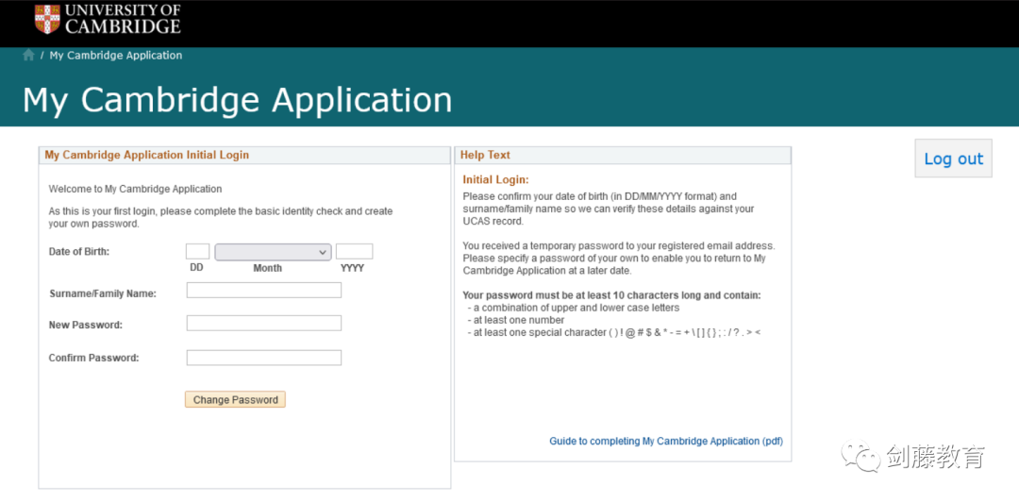Click the University of Cambridge crest logo
The image size is (1019, 502).
tap(47, 19)
